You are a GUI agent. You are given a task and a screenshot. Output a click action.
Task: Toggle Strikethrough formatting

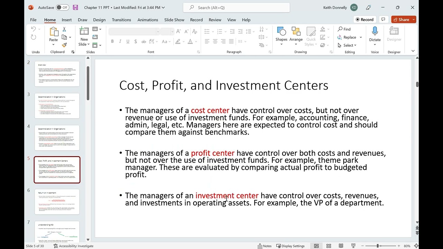[143, 41]
